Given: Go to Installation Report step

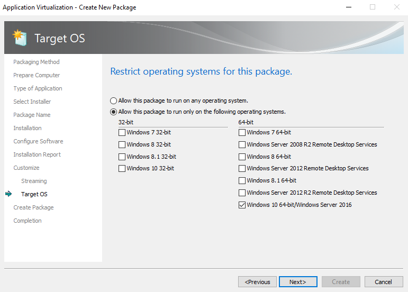Looking at the screenshot, I should [37, 154].
